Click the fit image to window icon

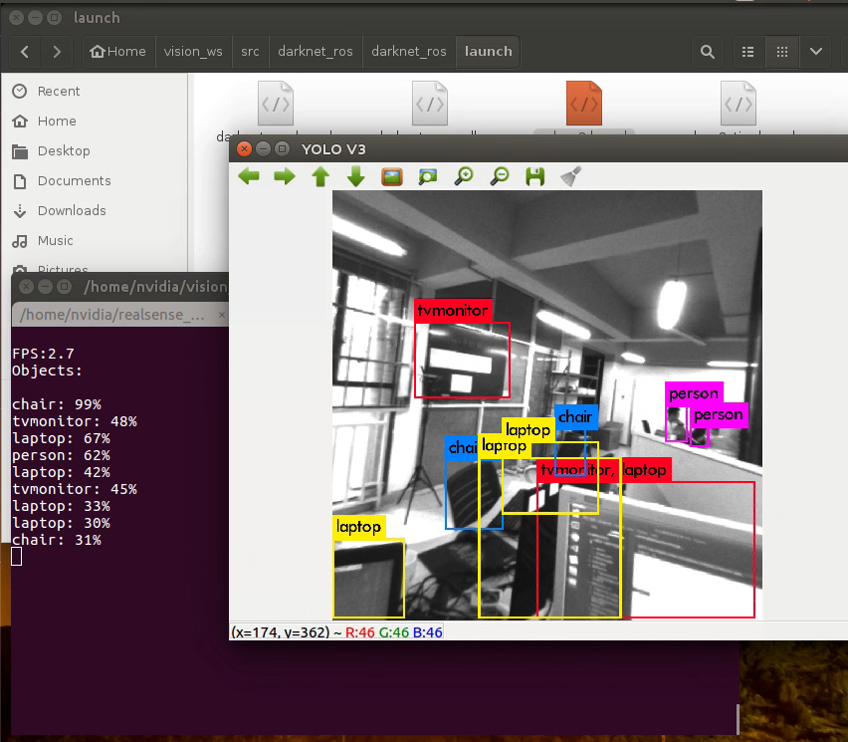[428, 176]
